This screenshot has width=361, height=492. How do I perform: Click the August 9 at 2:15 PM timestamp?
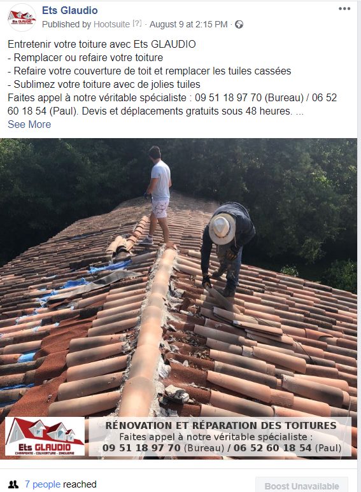point(188,24)
